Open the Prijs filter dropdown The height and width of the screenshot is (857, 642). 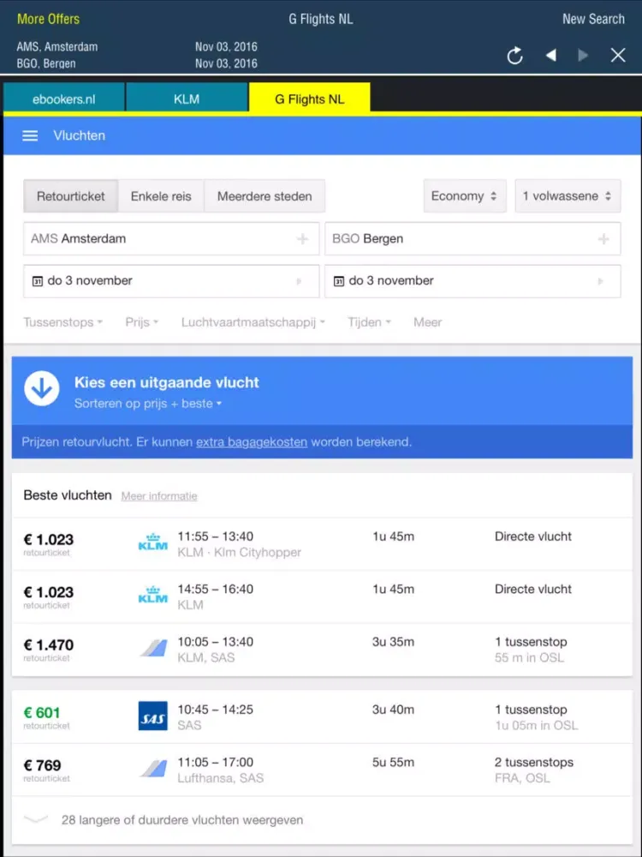(x=142, y=322)
